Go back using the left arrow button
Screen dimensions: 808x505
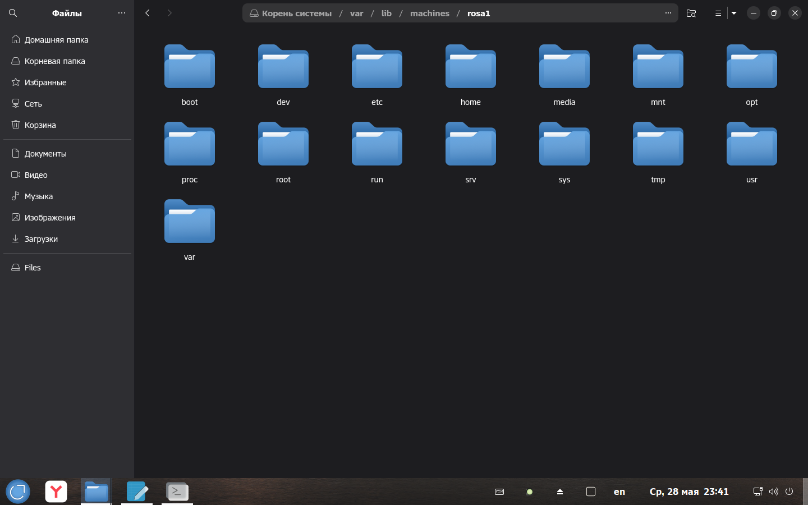148,13
